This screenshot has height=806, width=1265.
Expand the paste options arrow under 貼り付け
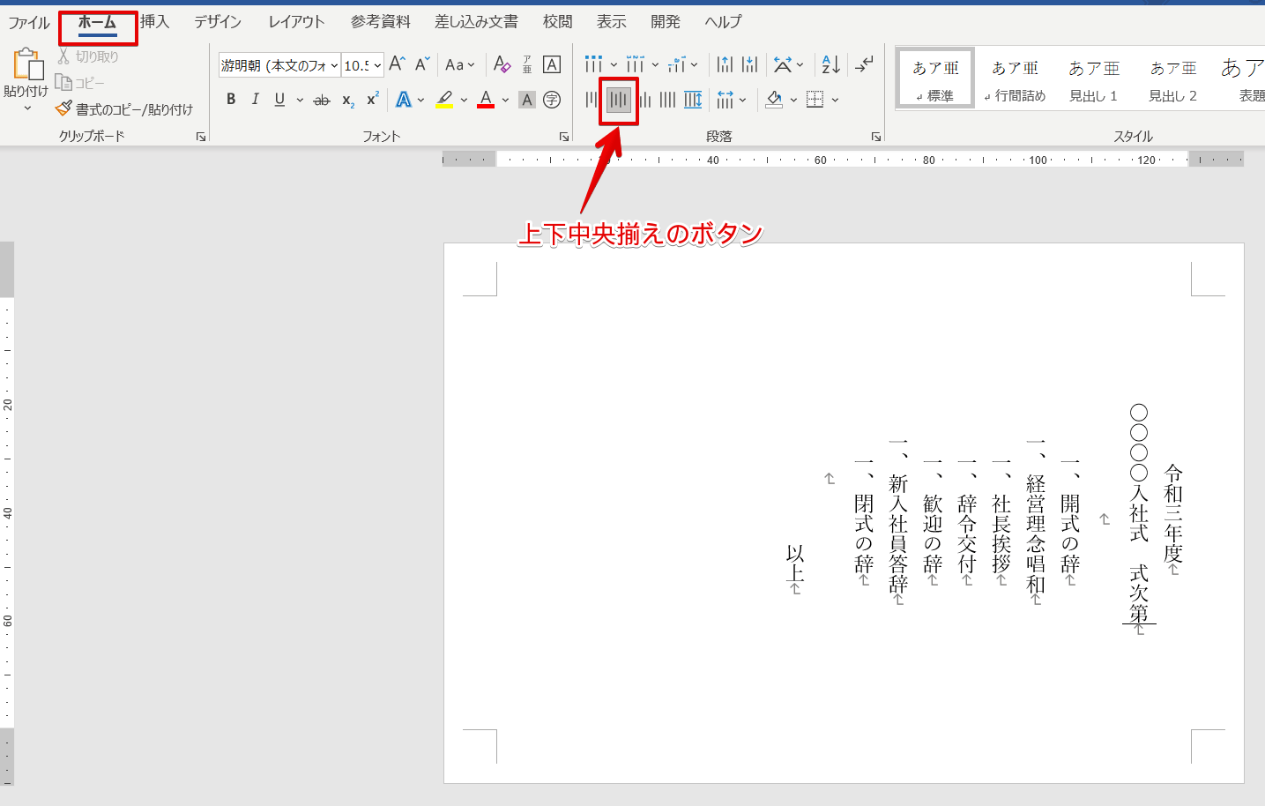(27, 108)
